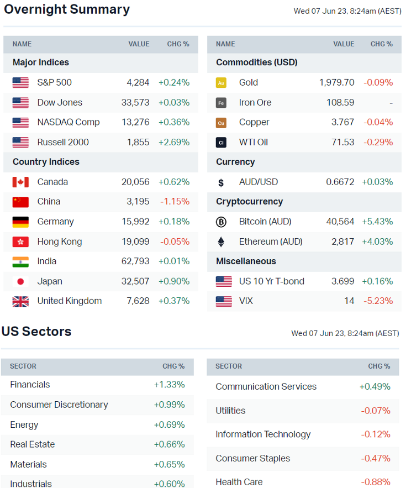
Task: Open the NASDAQ Comp row
Action: click(68, 123)
